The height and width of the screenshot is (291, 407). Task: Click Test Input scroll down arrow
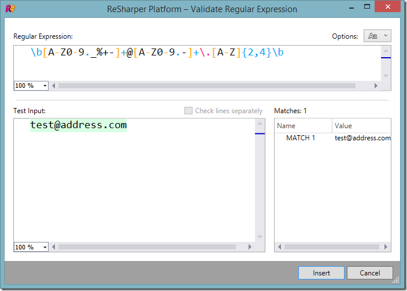260,237
